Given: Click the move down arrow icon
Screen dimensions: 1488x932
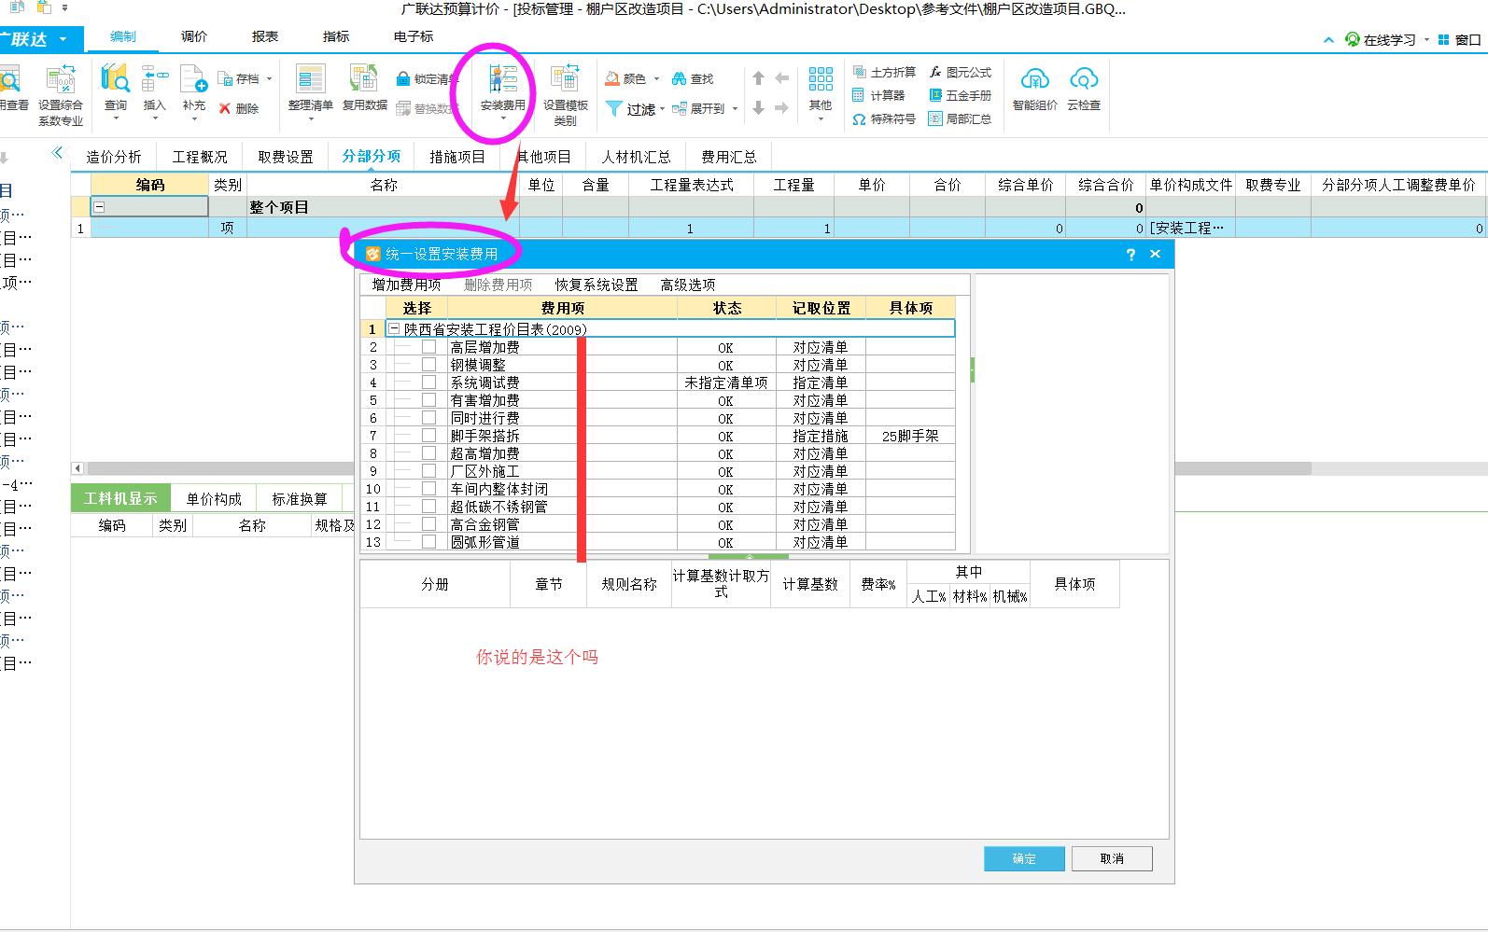Looking at the screenshot, I should click(x=758, y=108).
